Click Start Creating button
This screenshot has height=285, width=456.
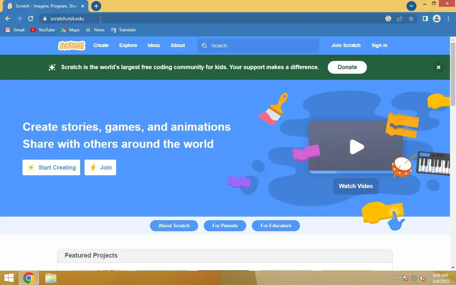point(51,167)
